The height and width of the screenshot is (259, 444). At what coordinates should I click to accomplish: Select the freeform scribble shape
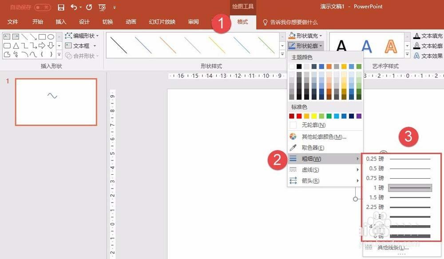[x=16, y=54]
